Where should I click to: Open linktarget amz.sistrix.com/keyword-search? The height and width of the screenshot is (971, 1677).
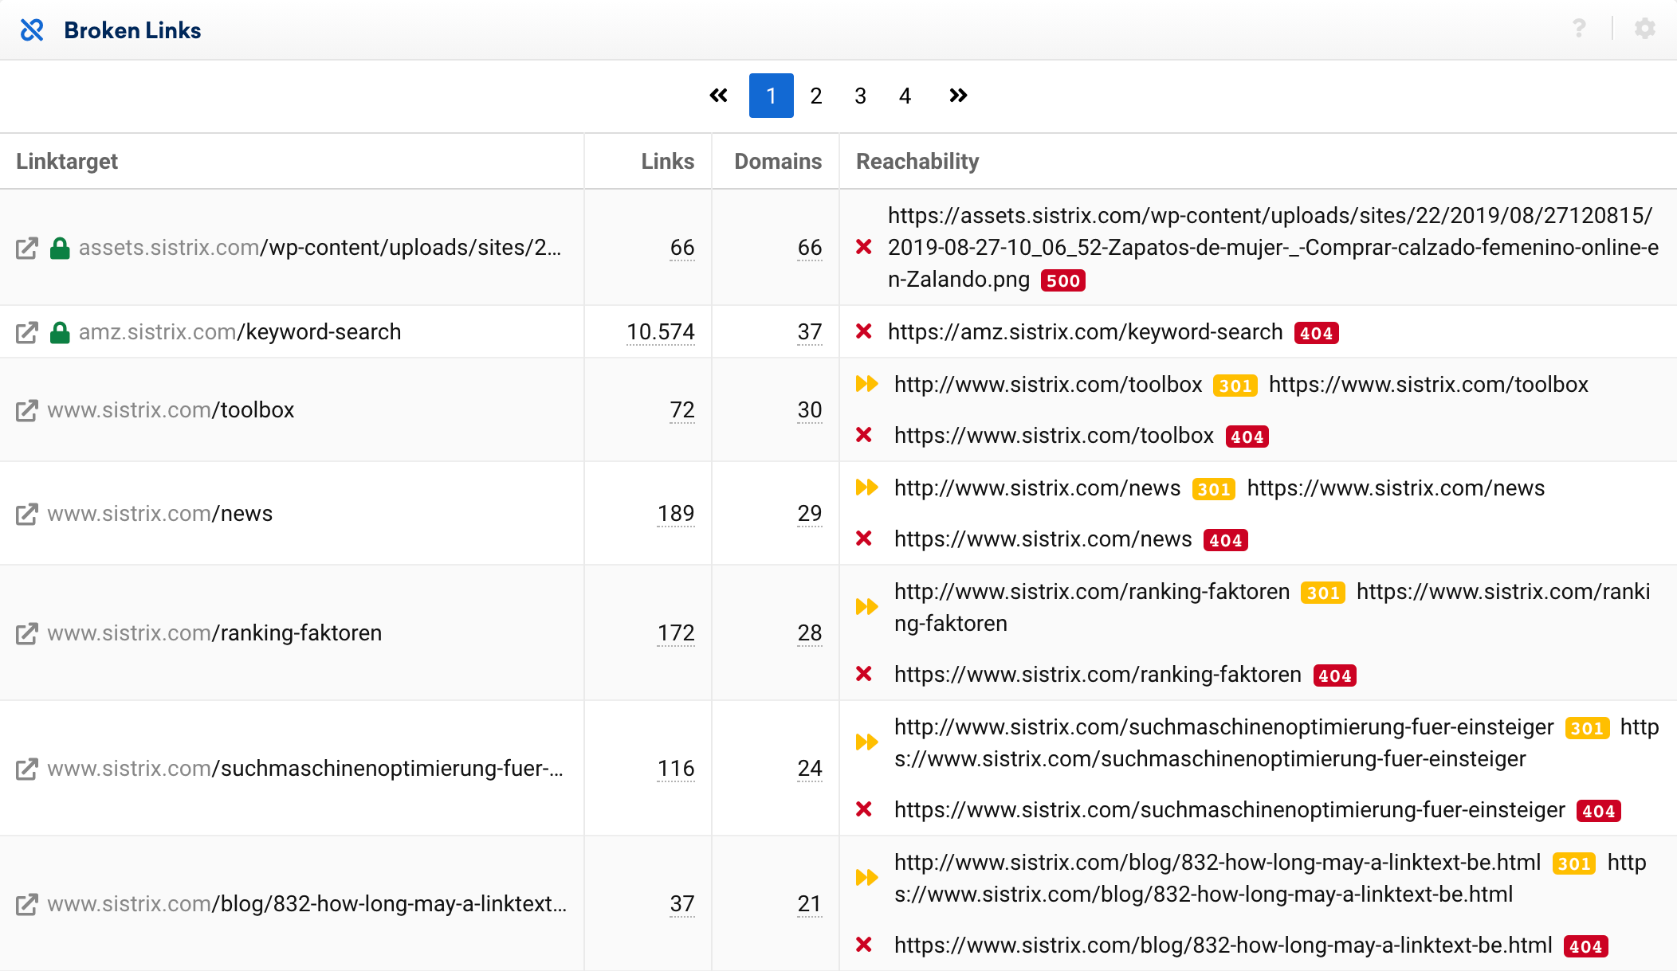tap(240, 332)
